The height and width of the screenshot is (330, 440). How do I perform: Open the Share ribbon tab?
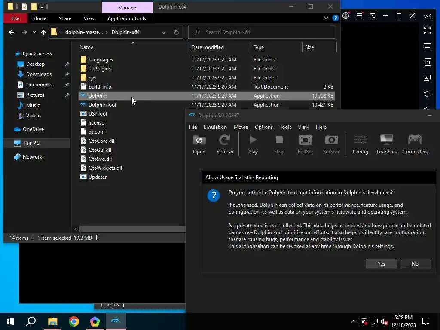(x=65, y=18)
